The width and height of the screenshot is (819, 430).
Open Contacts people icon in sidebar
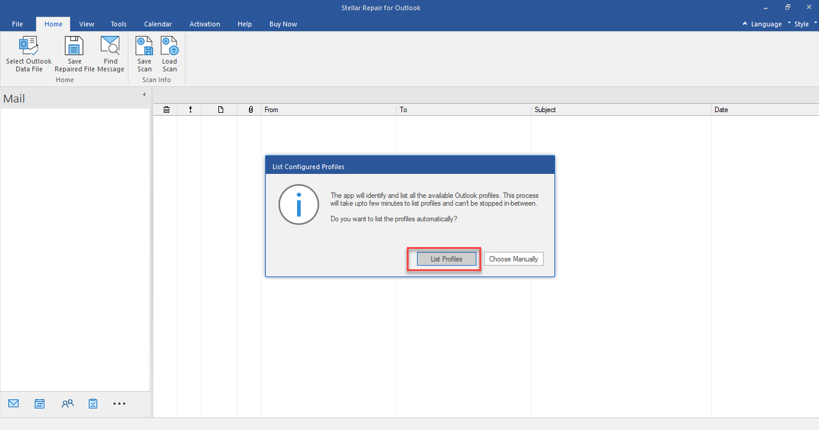[x=68, y=404]
